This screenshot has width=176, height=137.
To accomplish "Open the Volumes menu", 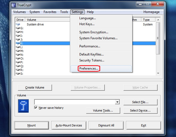I will (x=19, y=12).
